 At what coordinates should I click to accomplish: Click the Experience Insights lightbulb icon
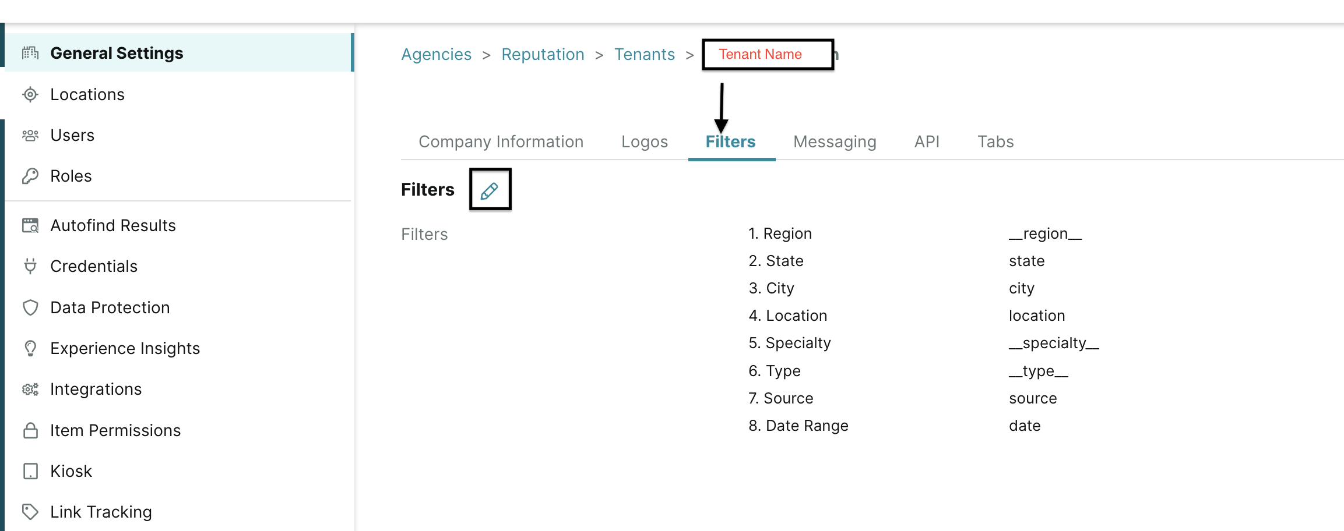click(29, 348)
